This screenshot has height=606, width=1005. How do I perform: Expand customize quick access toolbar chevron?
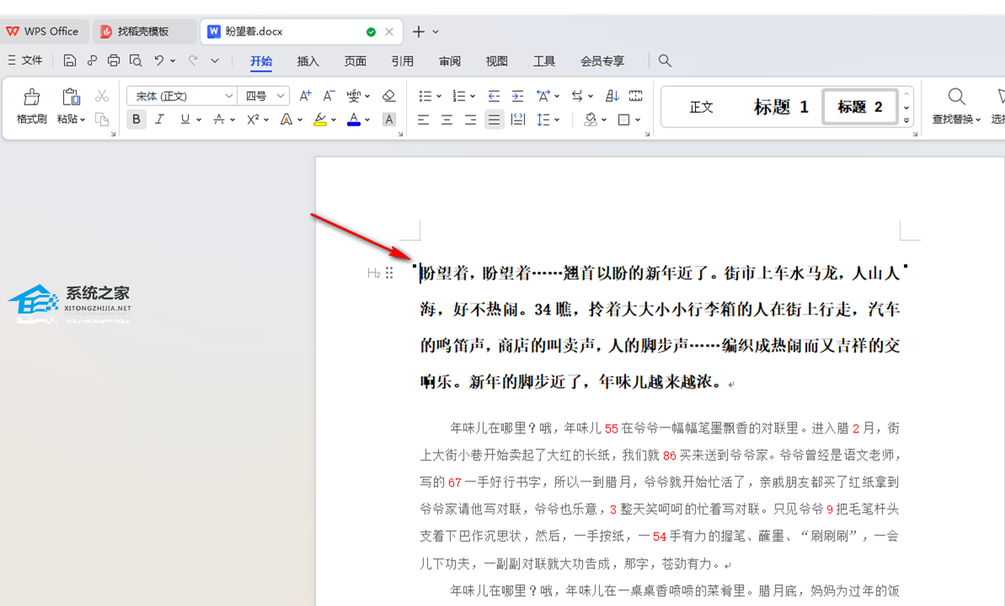[x=215, y=61]
